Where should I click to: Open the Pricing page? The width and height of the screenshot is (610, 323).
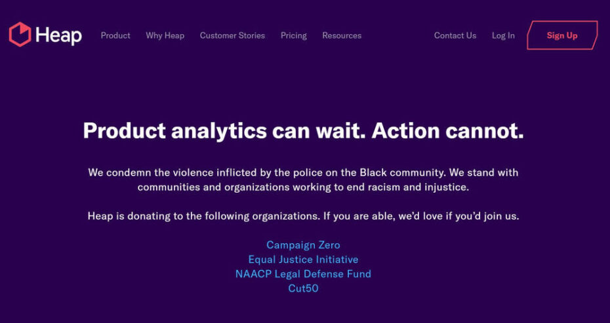[x=293, y=35]
